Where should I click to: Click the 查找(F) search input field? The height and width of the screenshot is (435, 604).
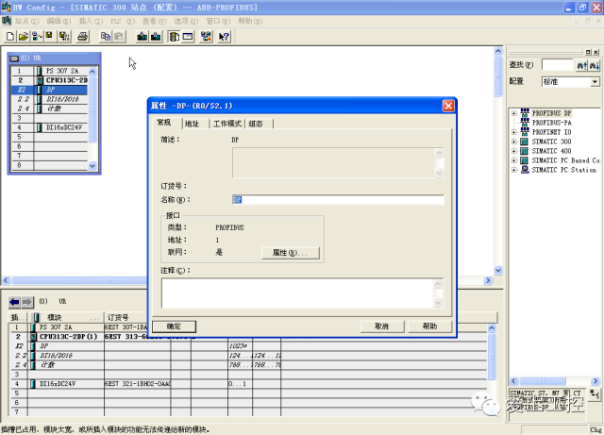[558, 65]
